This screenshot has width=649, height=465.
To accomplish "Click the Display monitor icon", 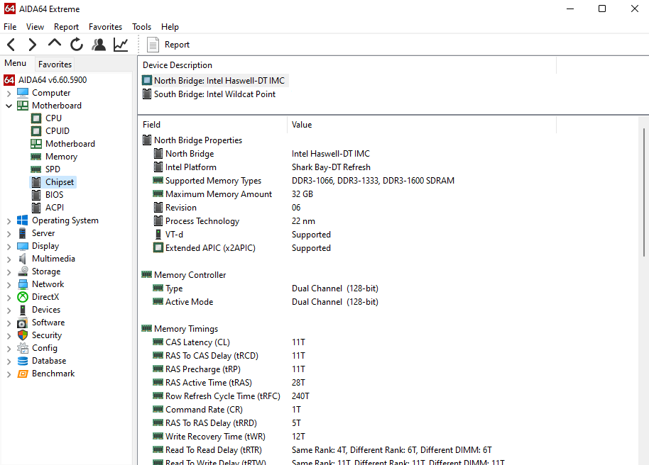I will 23,247.
